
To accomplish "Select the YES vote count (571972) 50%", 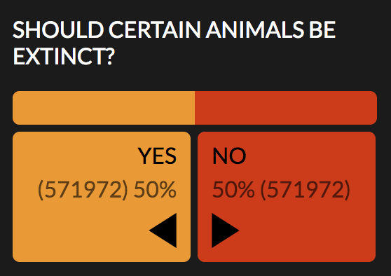I will 107,190.
